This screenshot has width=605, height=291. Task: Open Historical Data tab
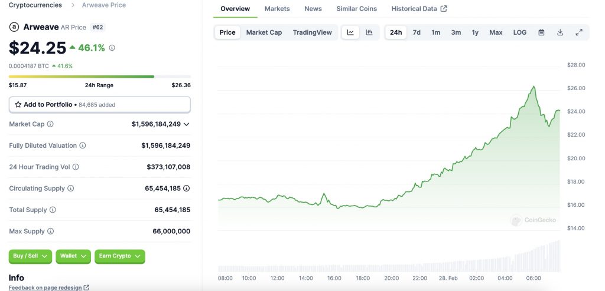coord(419,8)
